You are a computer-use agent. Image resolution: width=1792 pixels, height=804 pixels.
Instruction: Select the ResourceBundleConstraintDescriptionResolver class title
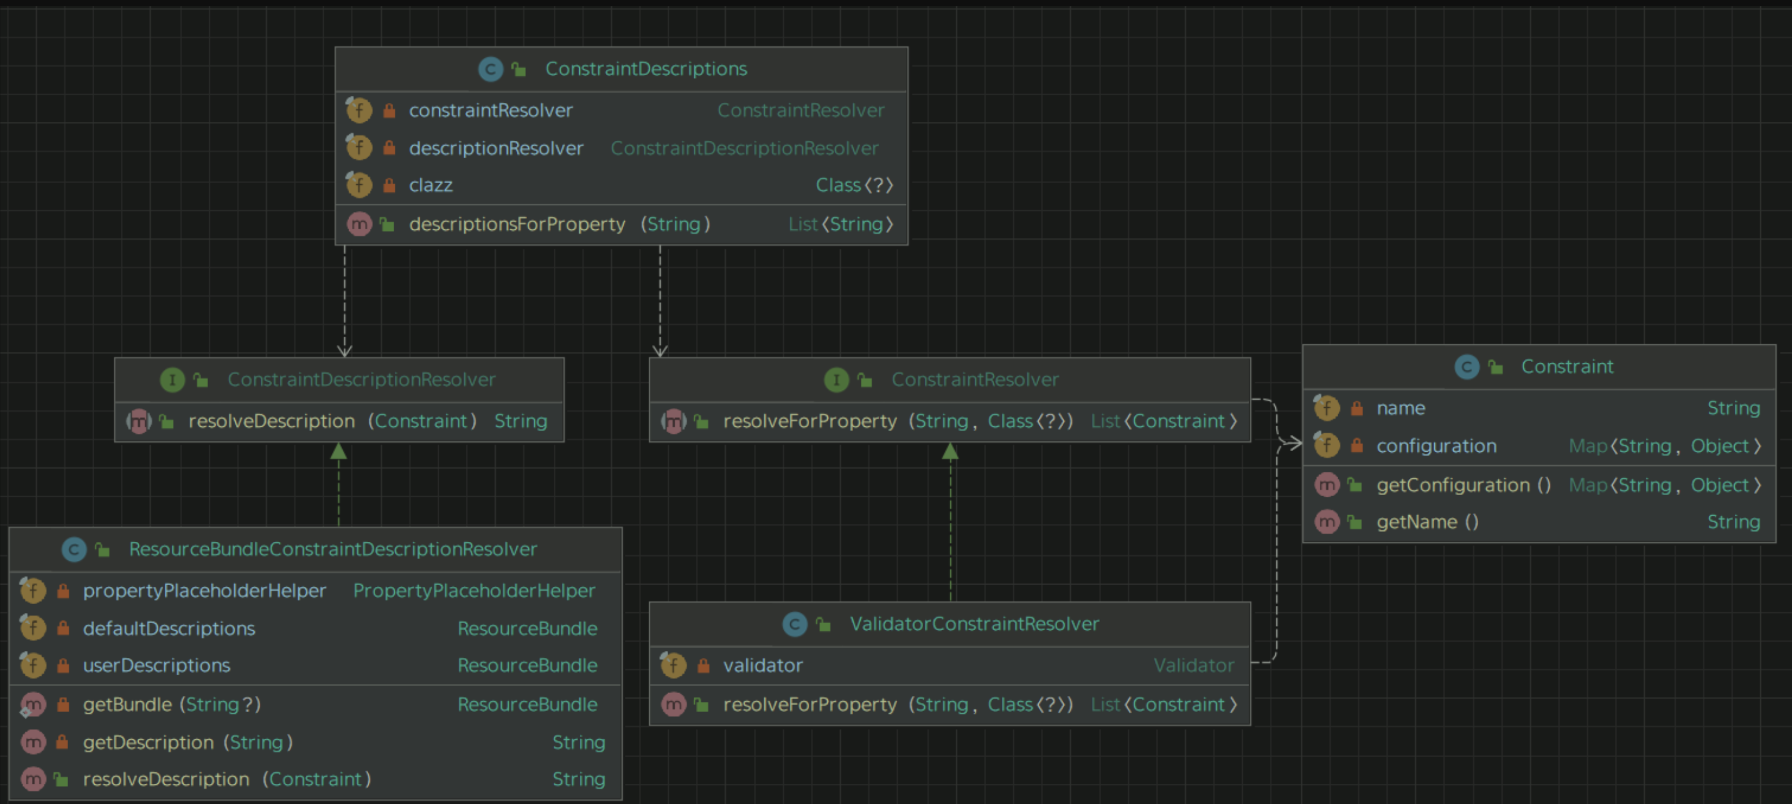coord(332,549)
